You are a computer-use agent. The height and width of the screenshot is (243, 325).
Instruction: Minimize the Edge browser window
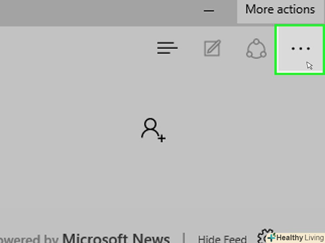click(209, 11)
